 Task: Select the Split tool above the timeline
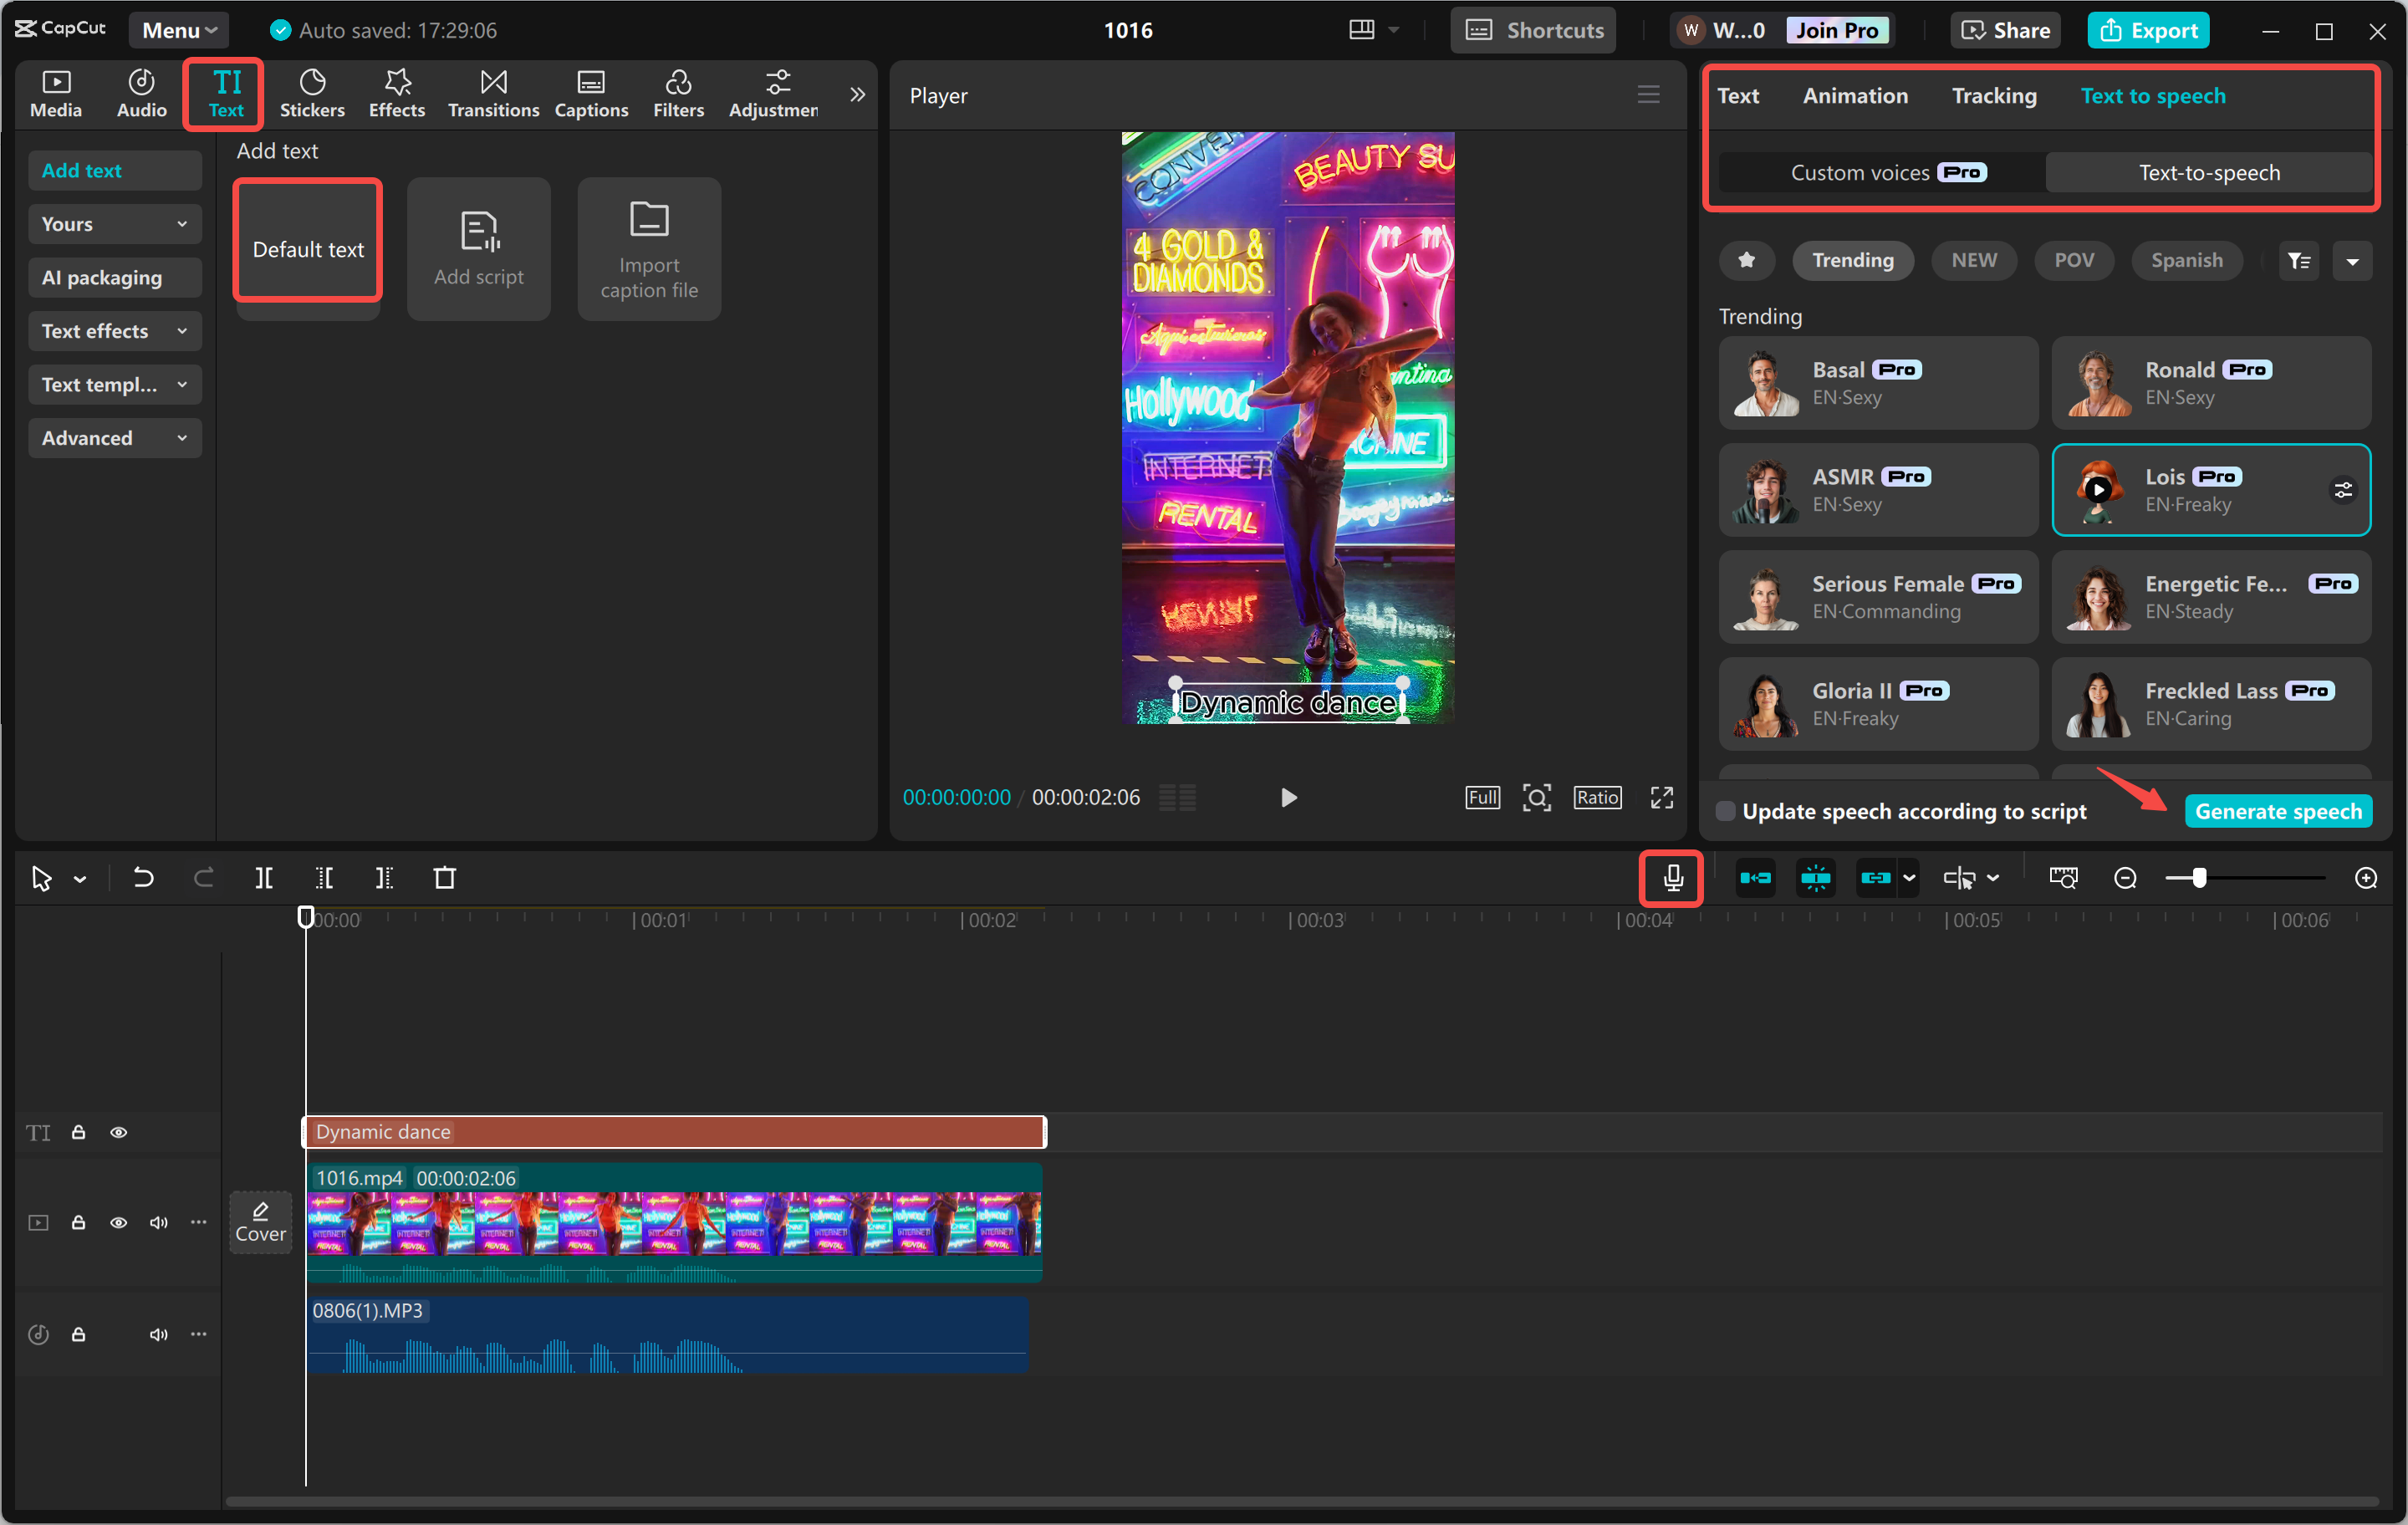pyautogui.click(x=265, y=878)
